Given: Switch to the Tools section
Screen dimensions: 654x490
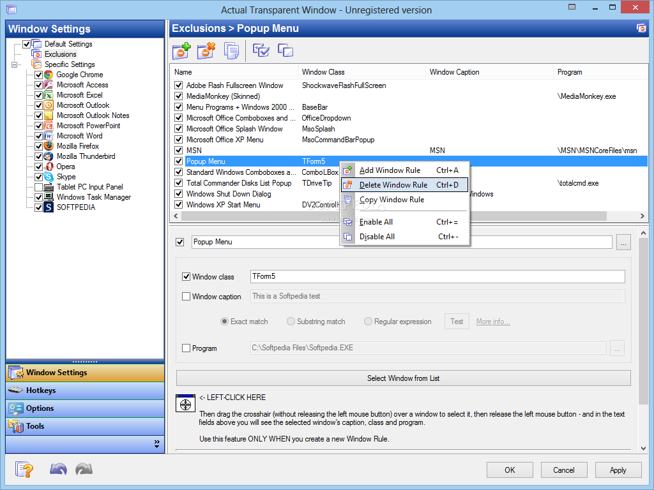Looking at the screenshot, I should (85, 426).
